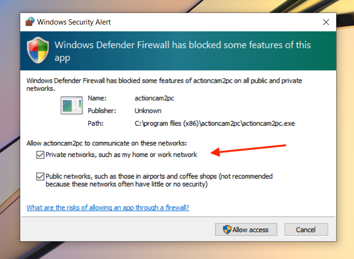Close the Windows Security Alert dialog
The image size is (354, 259).
pos(326,22)
